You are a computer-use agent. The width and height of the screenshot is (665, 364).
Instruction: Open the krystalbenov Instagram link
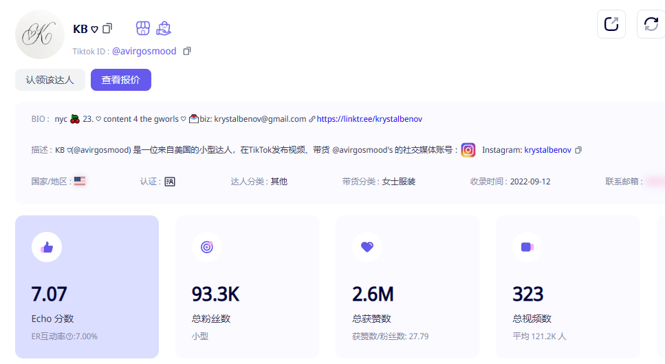click(547, 150)
